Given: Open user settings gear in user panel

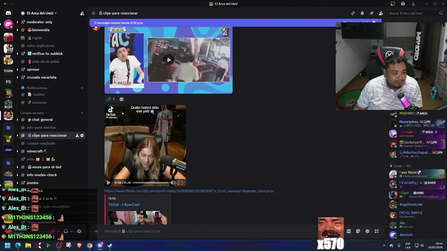Looking at the screenshot, I should (x=79, y=231).
